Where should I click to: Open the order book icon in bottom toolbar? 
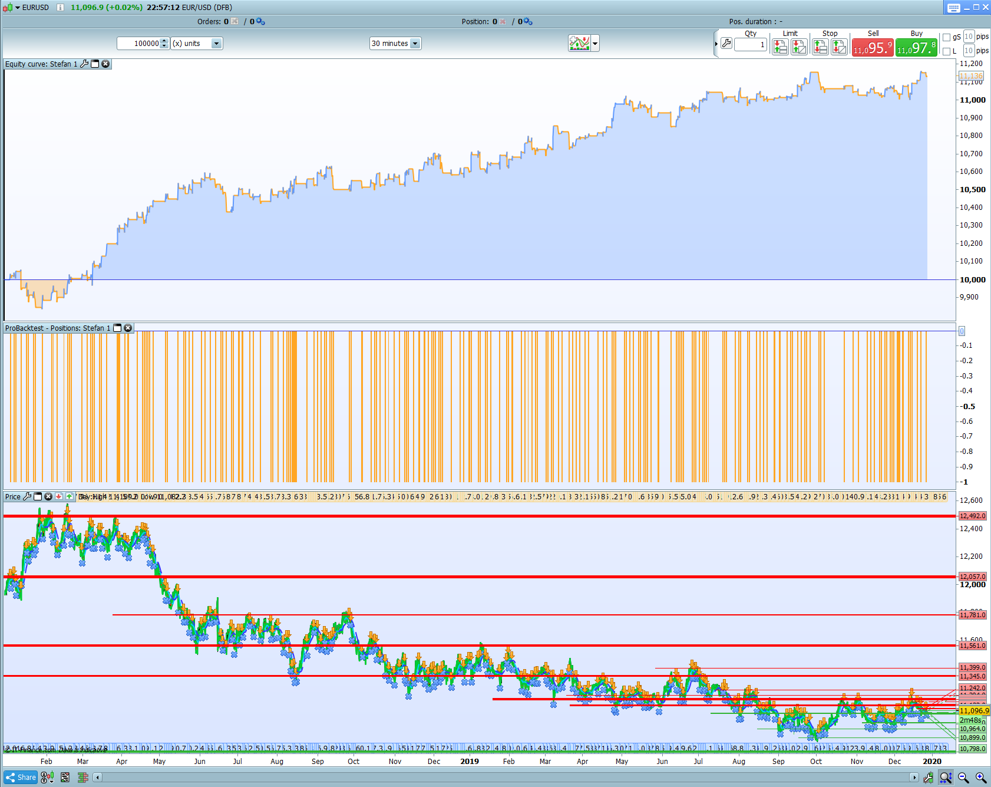pos(83,778)
